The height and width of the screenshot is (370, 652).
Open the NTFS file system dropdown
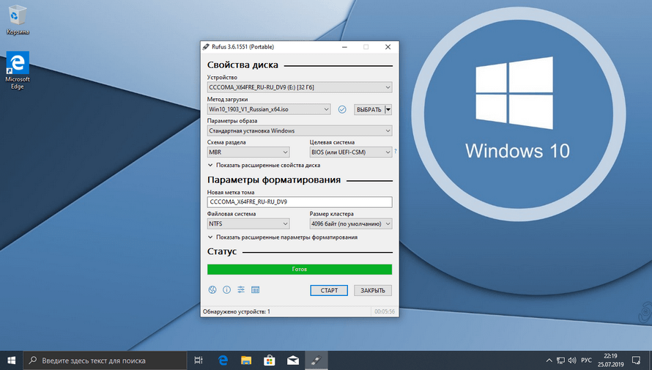tap(248, 223)
